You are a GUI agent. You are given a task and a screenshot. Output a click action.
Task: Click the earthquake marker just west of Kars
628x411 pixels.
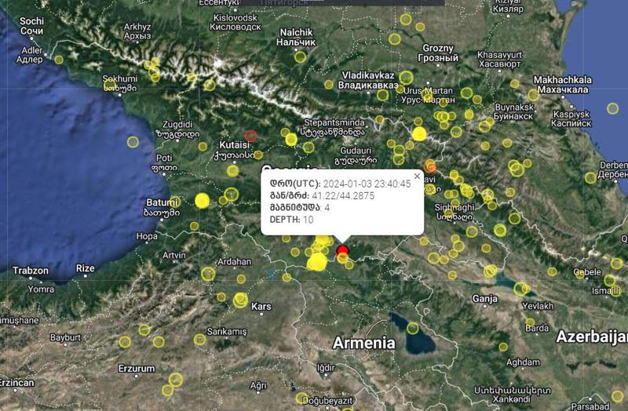pyautogui.click(x=240, y=300)
